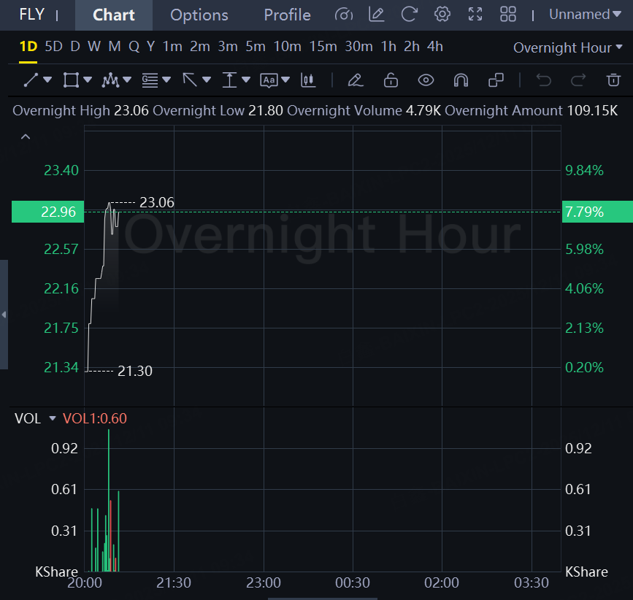The image size is (633, 600).
Task: Enter fullscreen chart mode
Action: pos(475,15)
